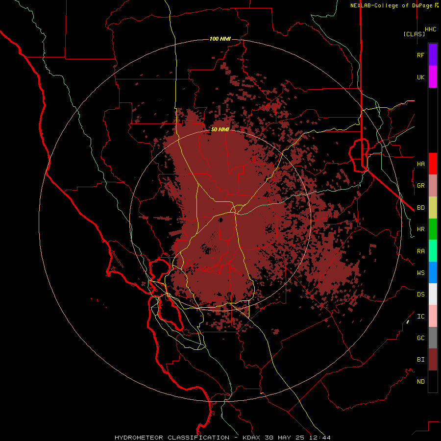Click the IC light pink legend swatch
Viewport: 441px width, 441px height.
(x=433, y=316)
